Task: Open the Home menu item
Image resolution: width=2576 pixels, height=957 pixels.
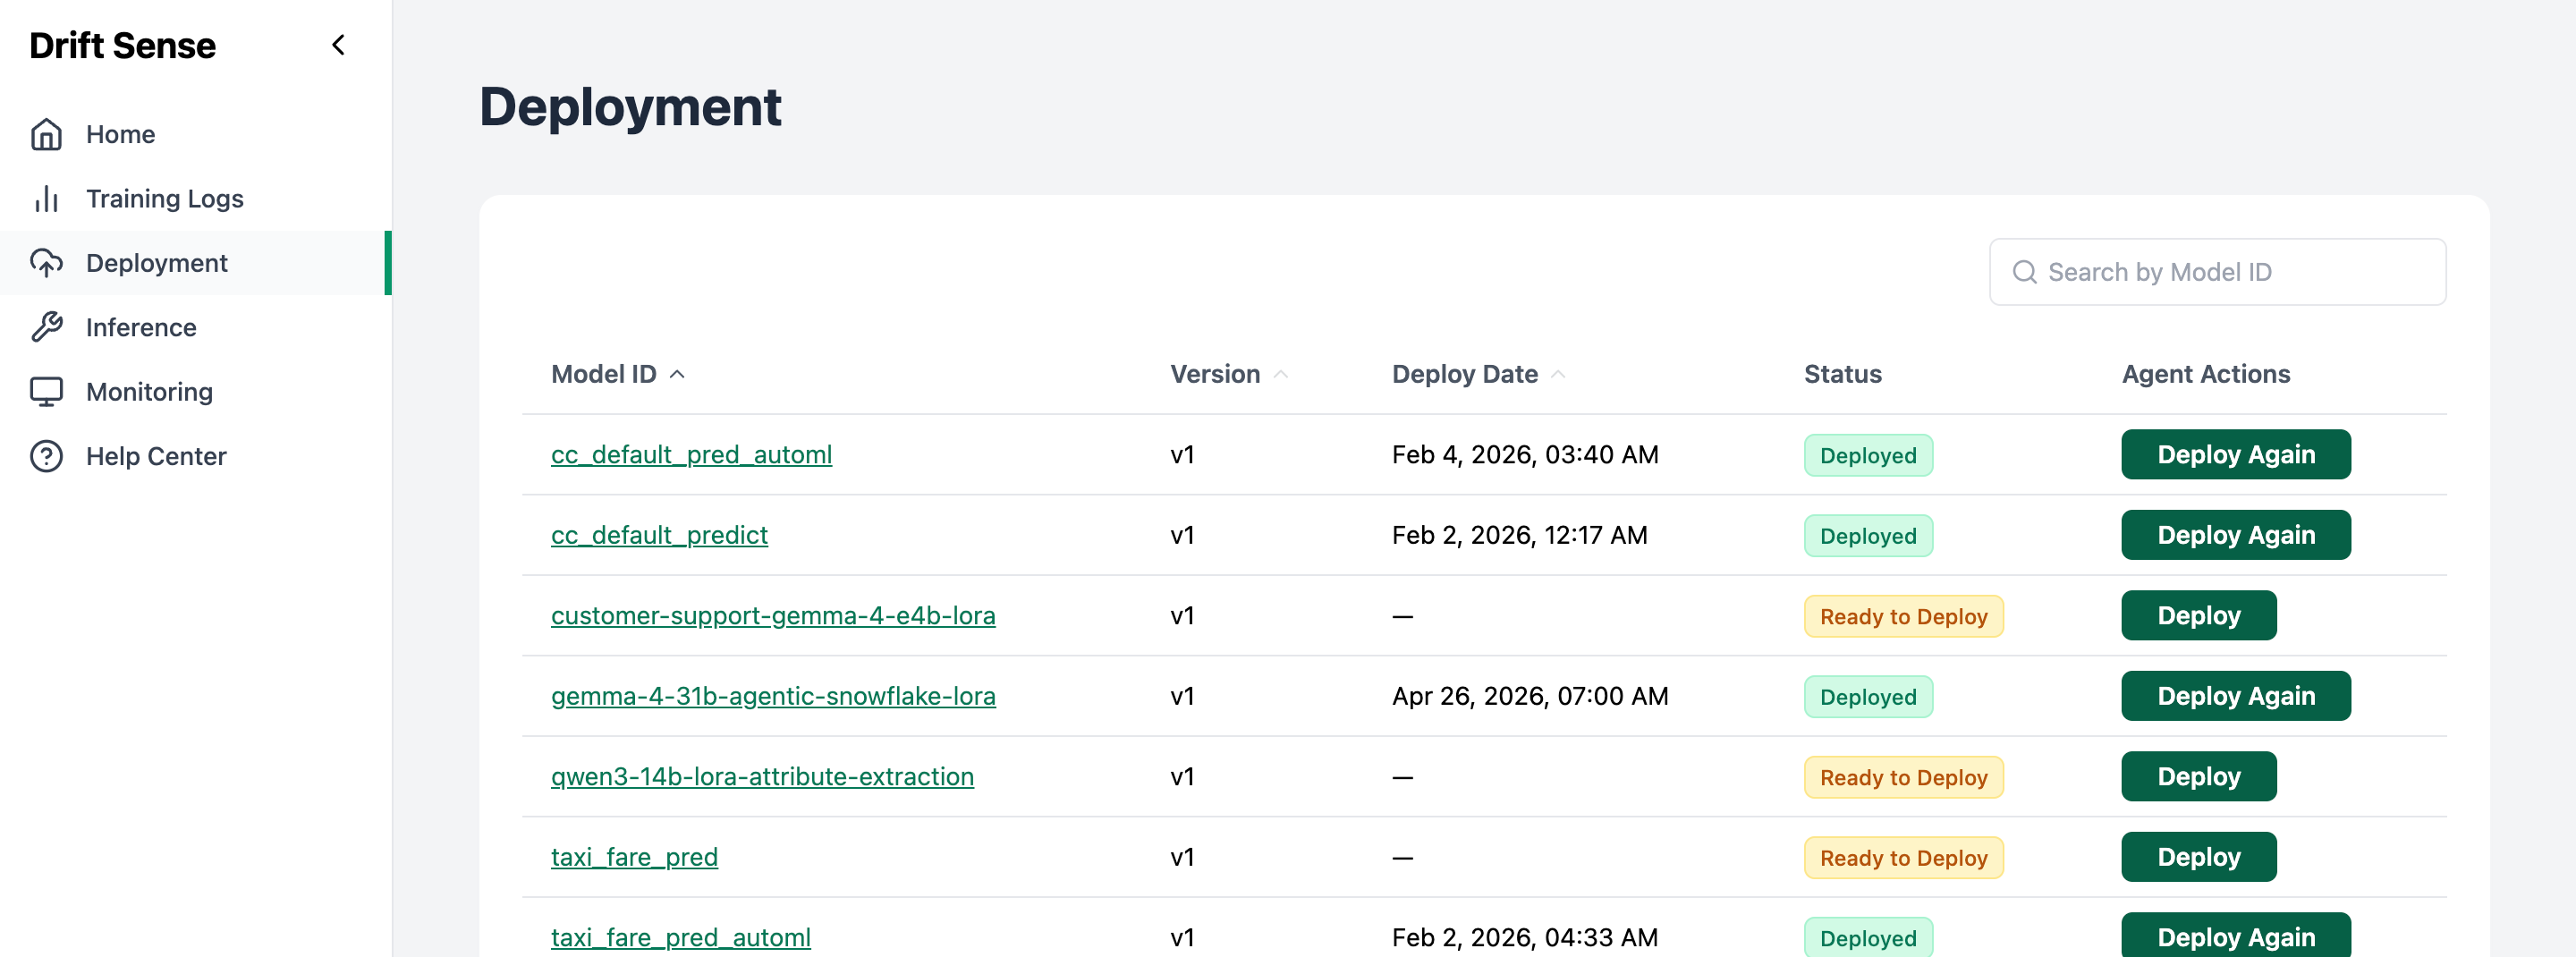Action: pos(196,134)
